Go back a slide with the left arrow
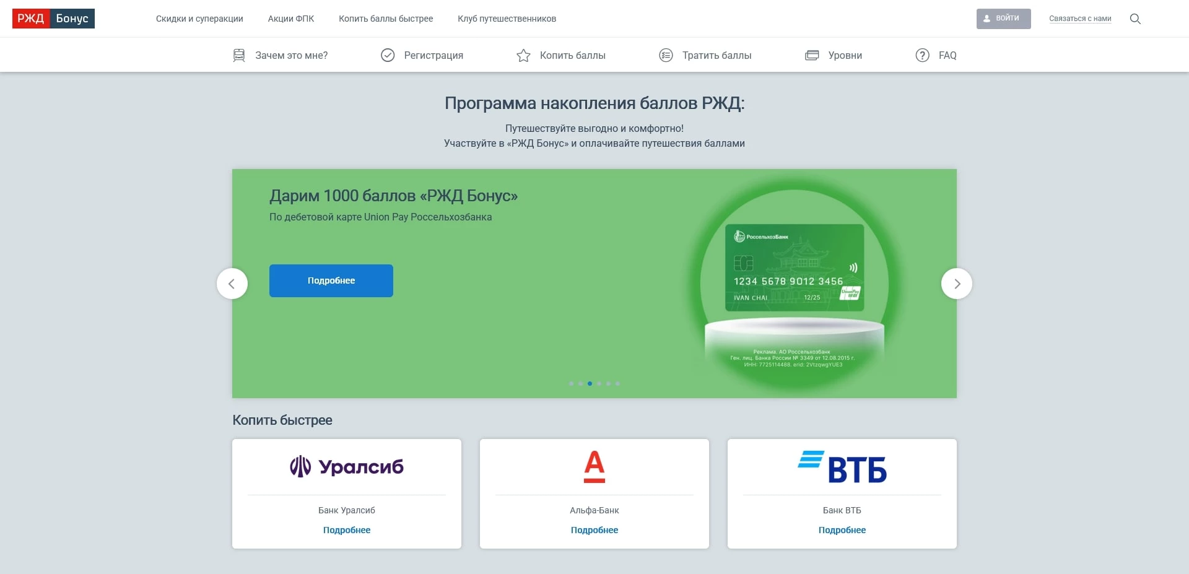Image resolution: width=1189 pixels, height=574 pixels. point(232,283)
